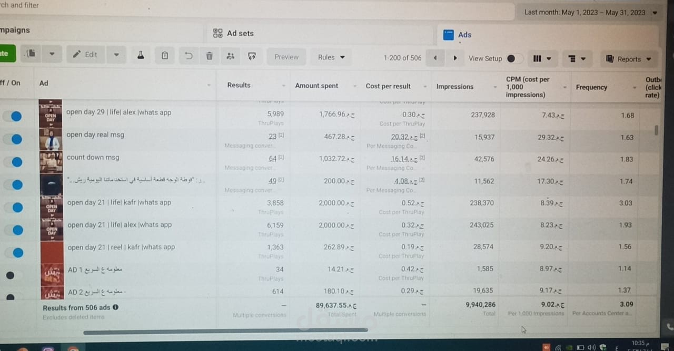
Task: Open the Columns layout dropdown
Action: click(542, 58)
